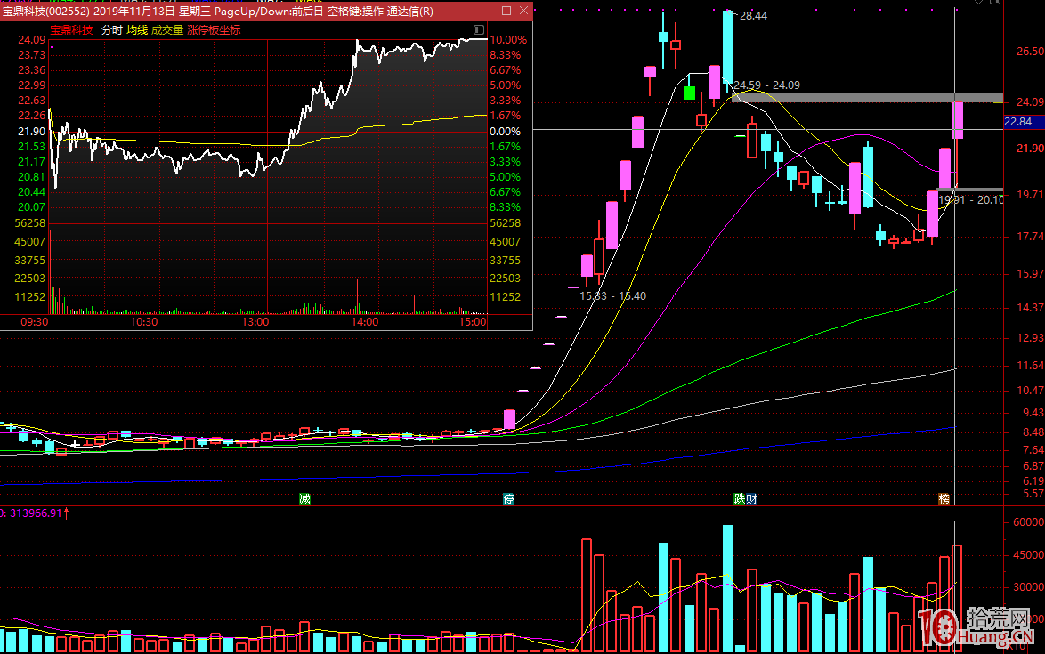Screen dimensions: 1045x654
Task: Click the 减 event marker on chart
Action: click(304, 499)
